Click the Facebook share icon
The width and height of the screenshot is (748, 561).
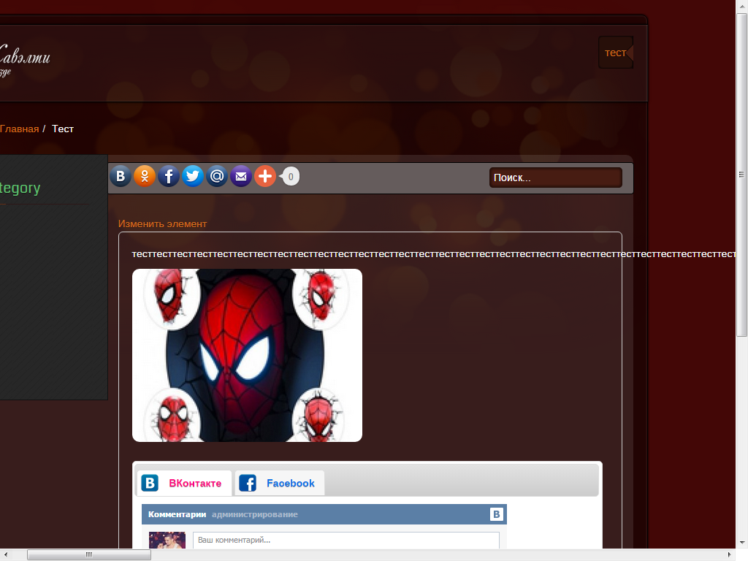pos(169,176)
